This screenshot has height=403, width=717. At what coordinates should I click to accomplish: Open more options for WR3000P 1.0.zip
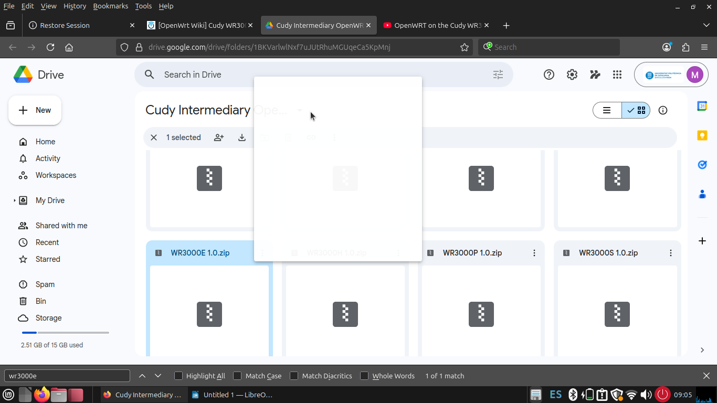click(x=534, y=253)
